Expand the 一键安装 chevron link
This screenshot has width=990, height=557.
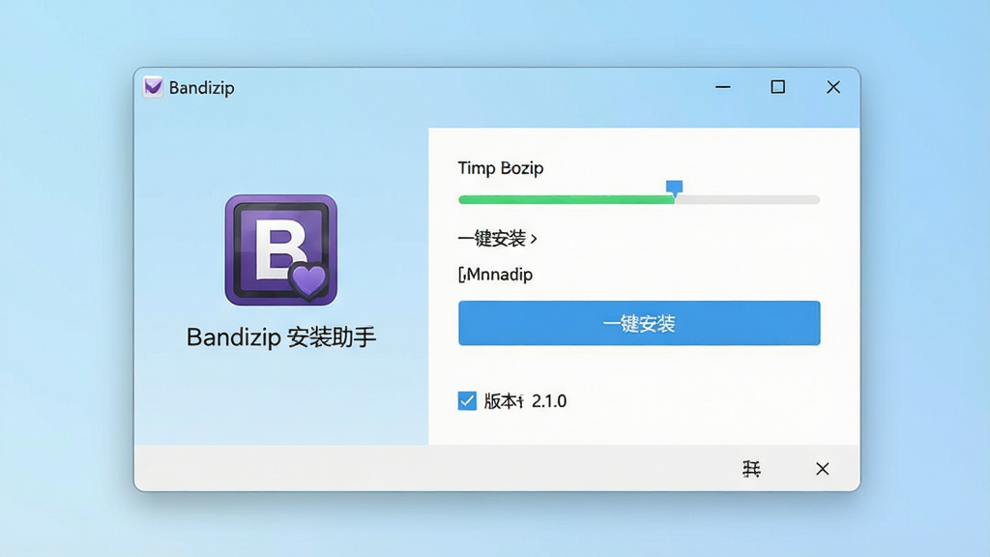498,239
